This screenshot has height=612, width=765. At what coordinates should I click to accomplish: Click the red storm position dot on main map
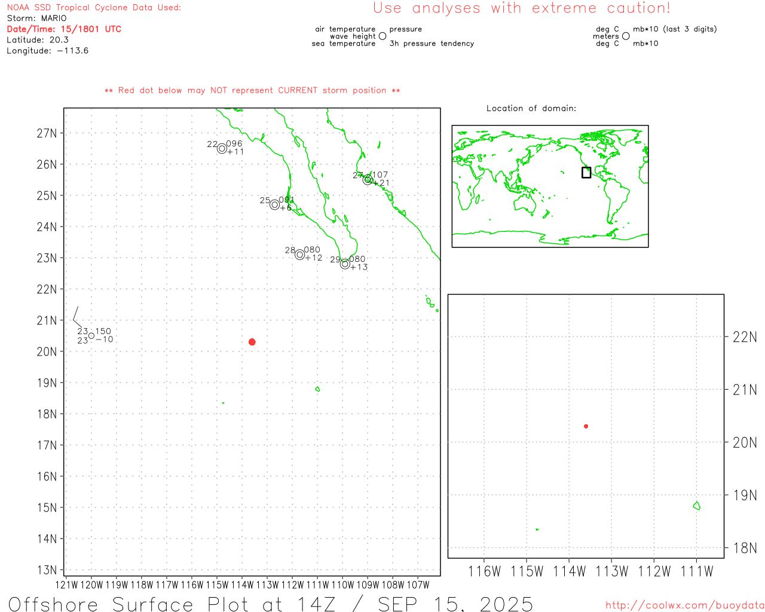(x=252, y=342)
